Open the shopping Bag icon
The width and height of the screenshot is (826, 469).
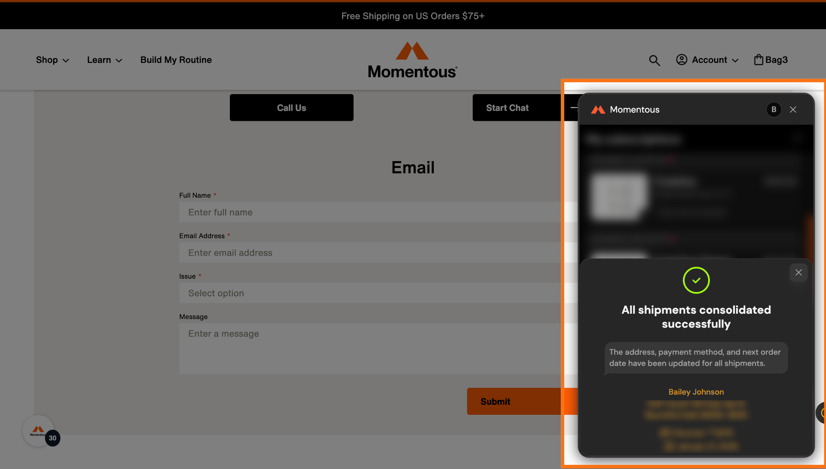[x=758, y=60]
